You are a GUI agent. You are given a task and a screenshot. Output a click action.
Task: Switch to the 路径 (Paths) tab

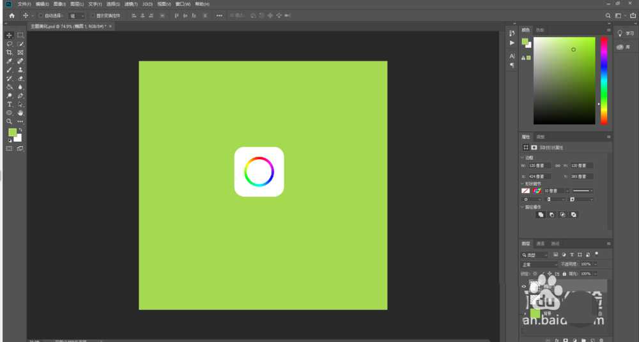[x=555, y=244]
